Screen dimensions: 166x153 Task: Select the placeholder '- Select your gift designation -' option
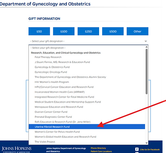87,48
